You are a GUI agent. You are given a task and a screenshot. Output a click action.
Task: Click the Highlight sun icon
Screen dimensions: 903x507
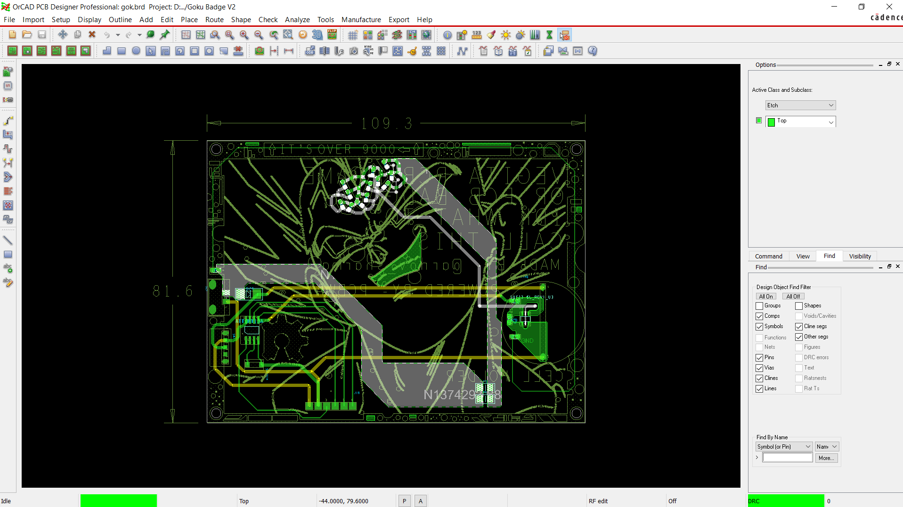[506, 35]
